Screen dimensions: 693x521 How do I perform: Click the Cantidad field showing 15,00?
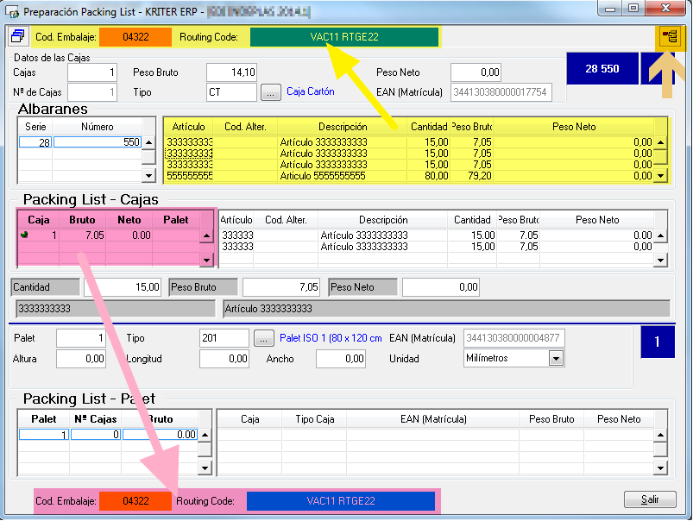coord(122,287)
